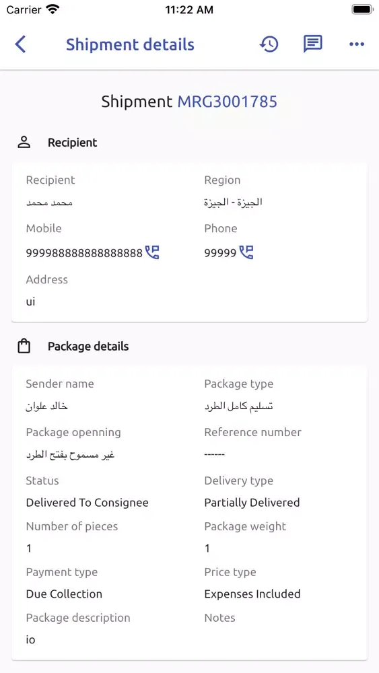Tap the Reference number dashes value

coord(215,454)
